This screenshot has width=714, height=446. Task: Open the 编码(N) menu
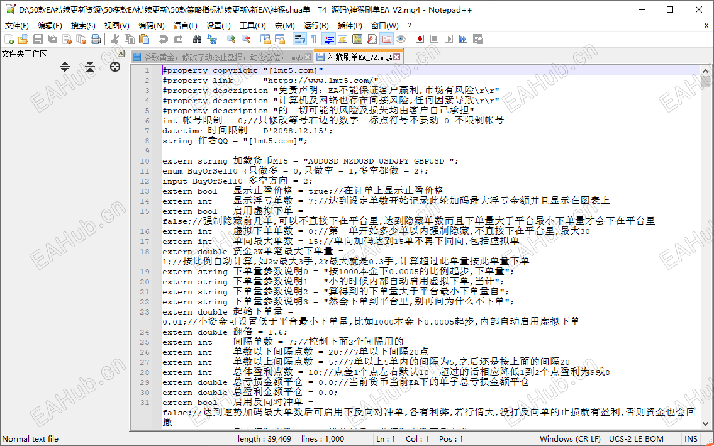pos(151,26)
